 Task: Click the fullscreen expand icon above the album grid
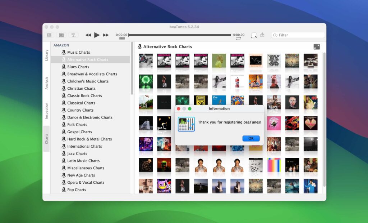pyautogui.click(x=317, y=47)
